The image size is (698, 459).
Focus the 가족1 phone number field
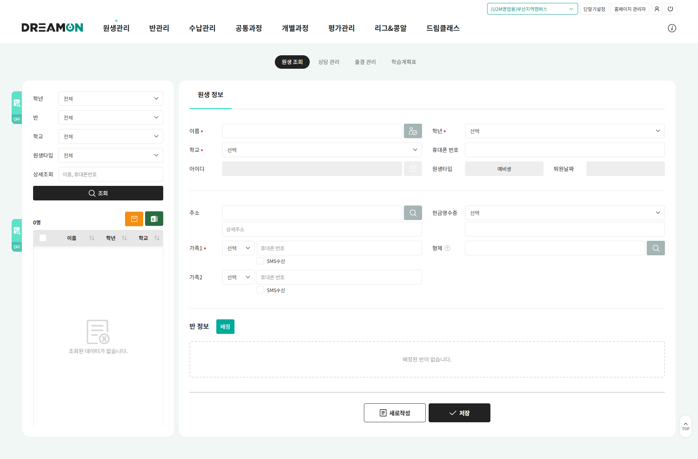(x=339, y=248)
